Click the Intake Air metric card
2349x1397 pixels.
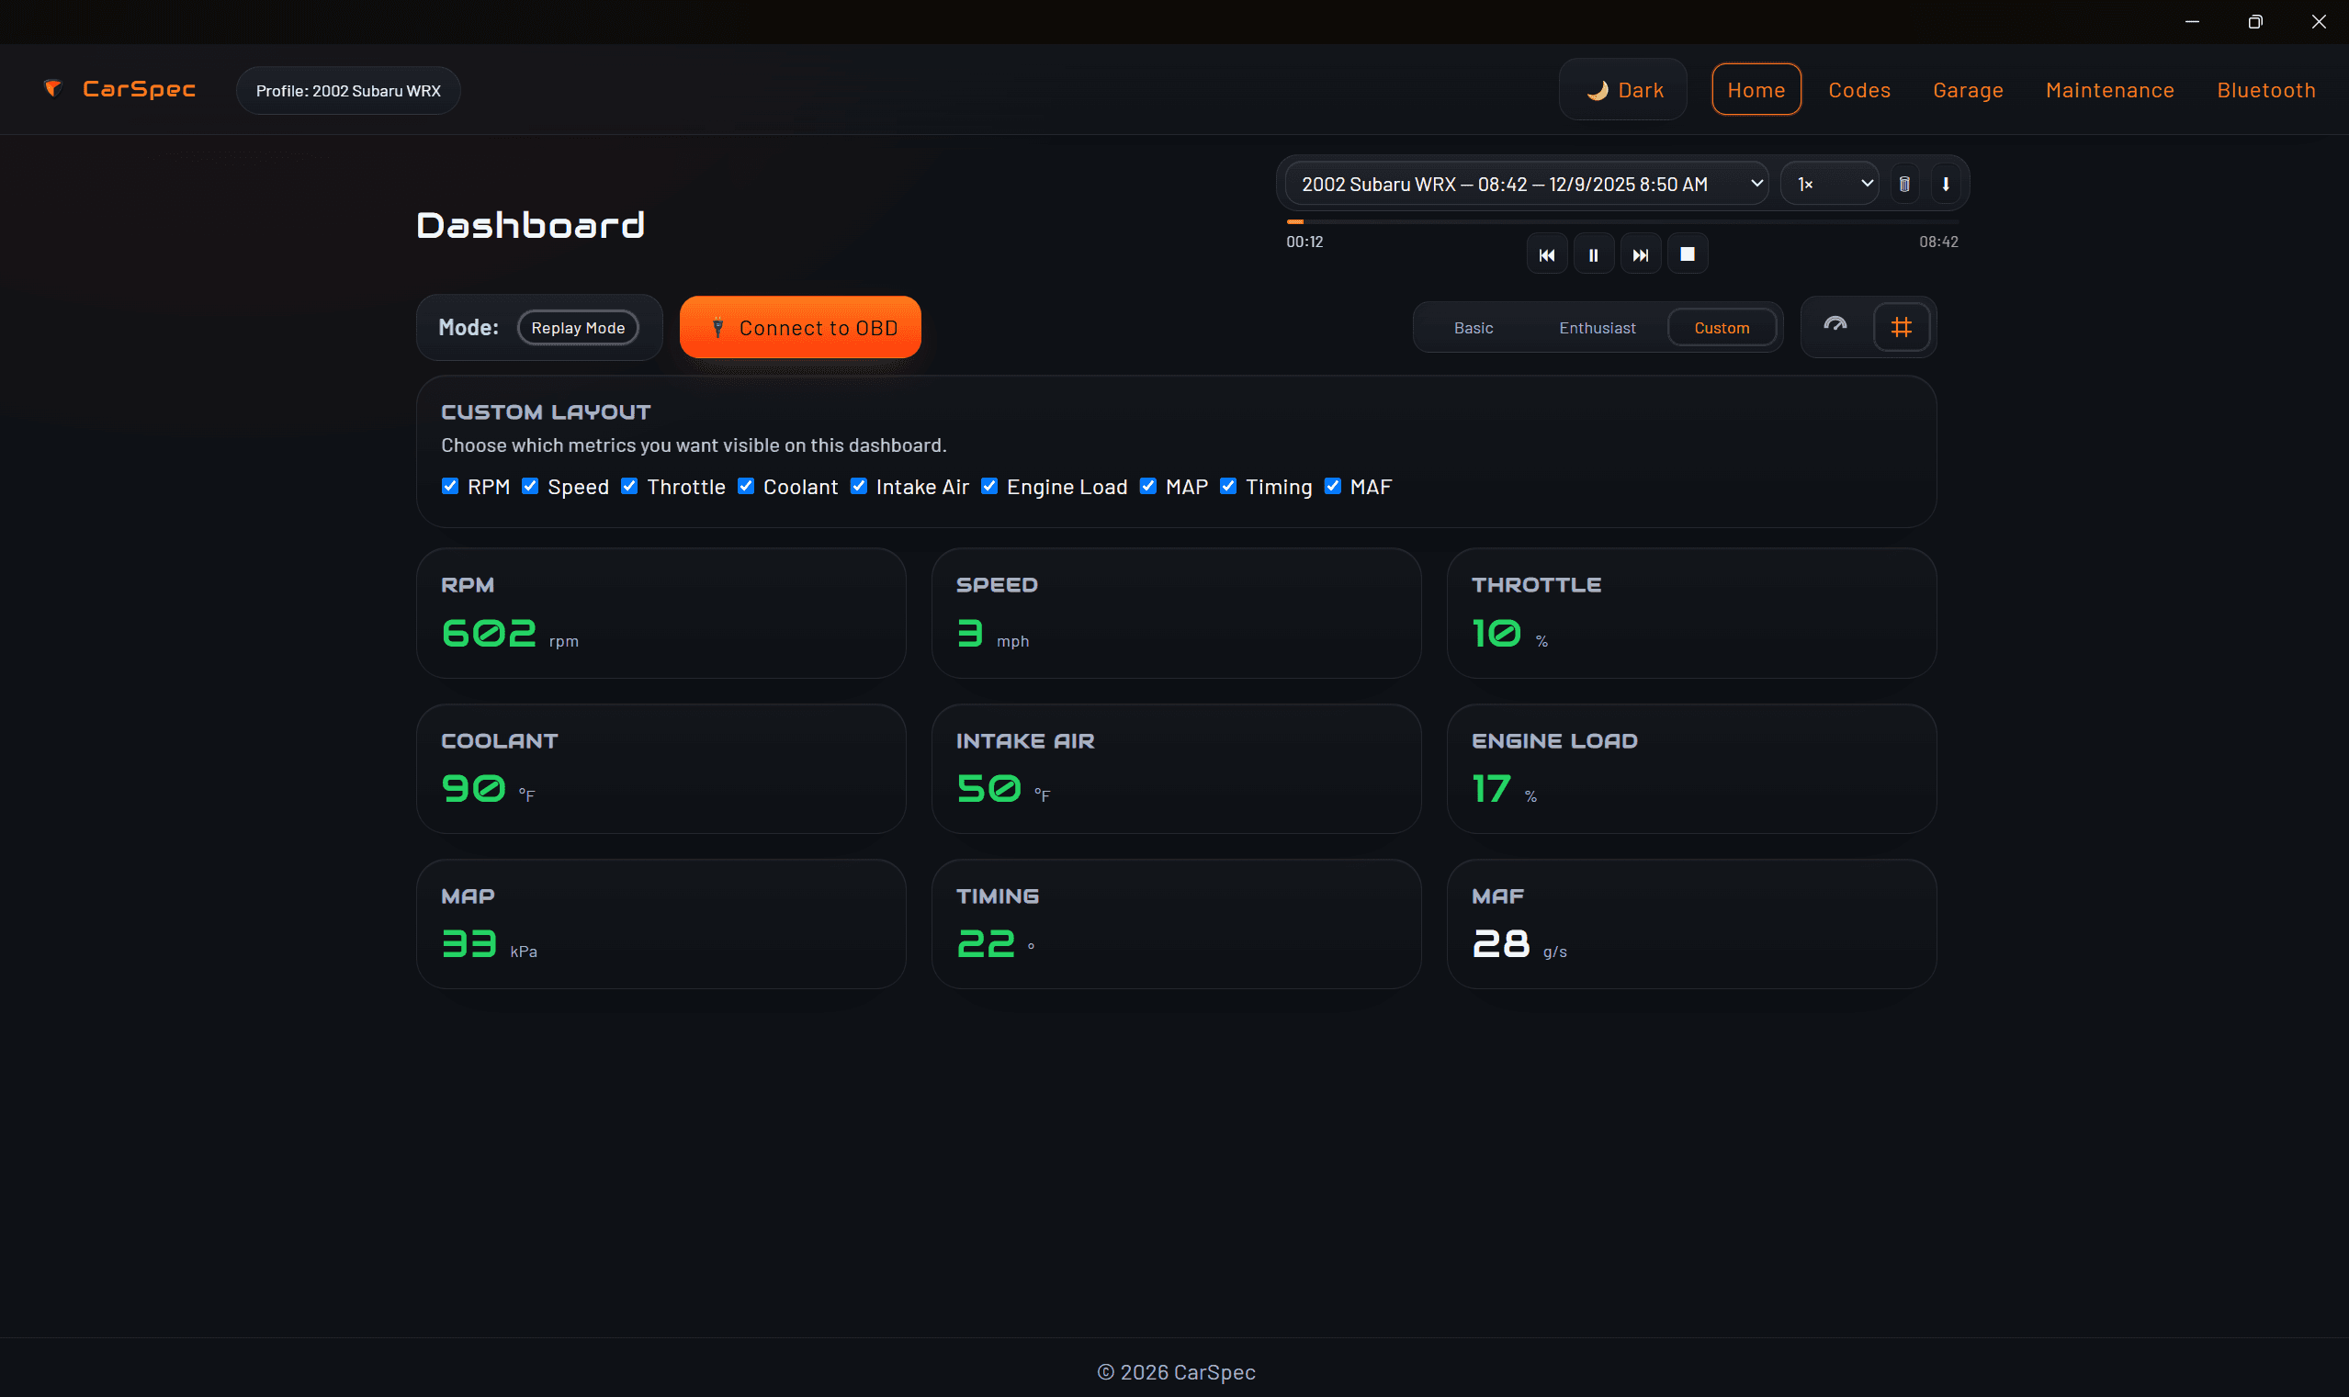click(x=1177, y=769)
